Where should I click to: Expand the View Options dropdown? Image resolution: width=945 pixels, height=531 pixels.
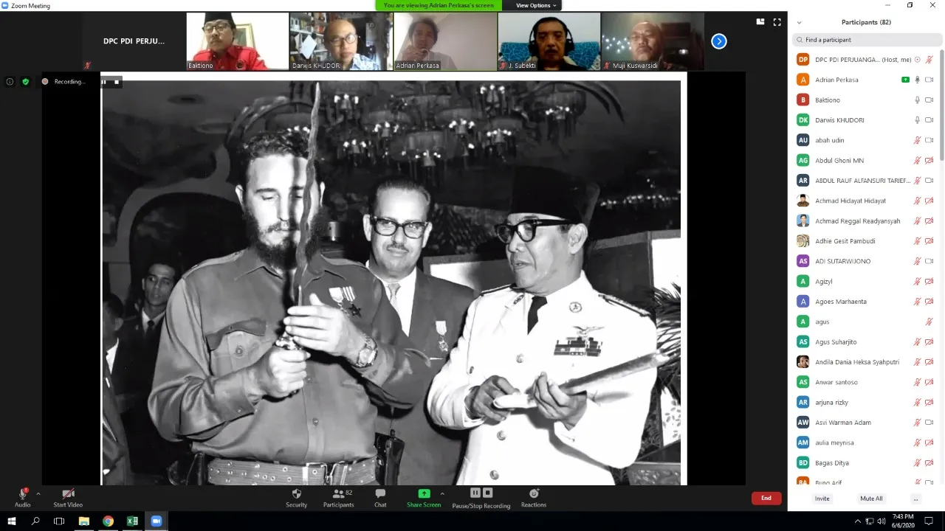(x=536, y=5)
